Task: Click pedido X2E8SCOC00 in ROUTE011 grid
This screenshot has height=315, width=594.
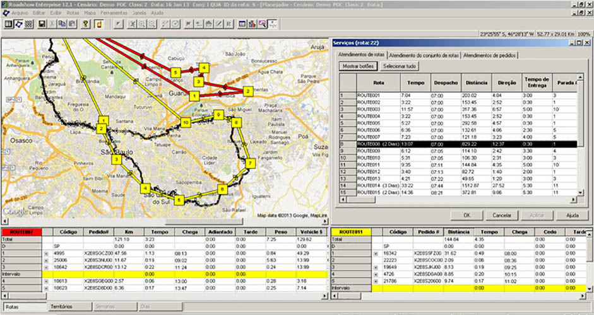Action: click(x=428, y=260)
